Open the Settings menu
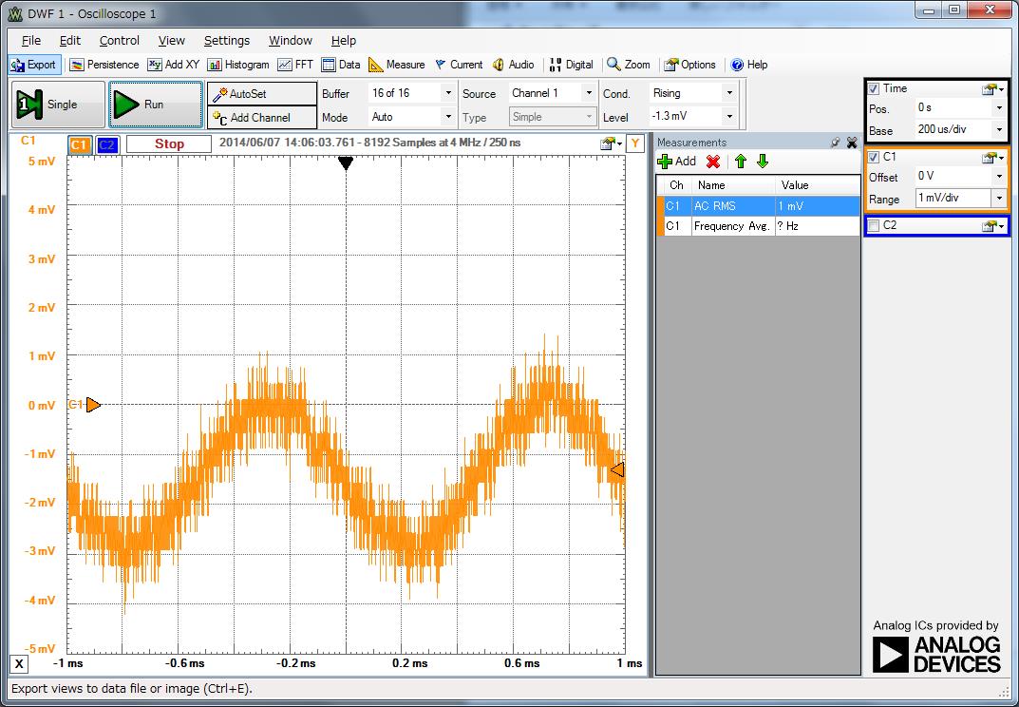 [x=226, y=40]
